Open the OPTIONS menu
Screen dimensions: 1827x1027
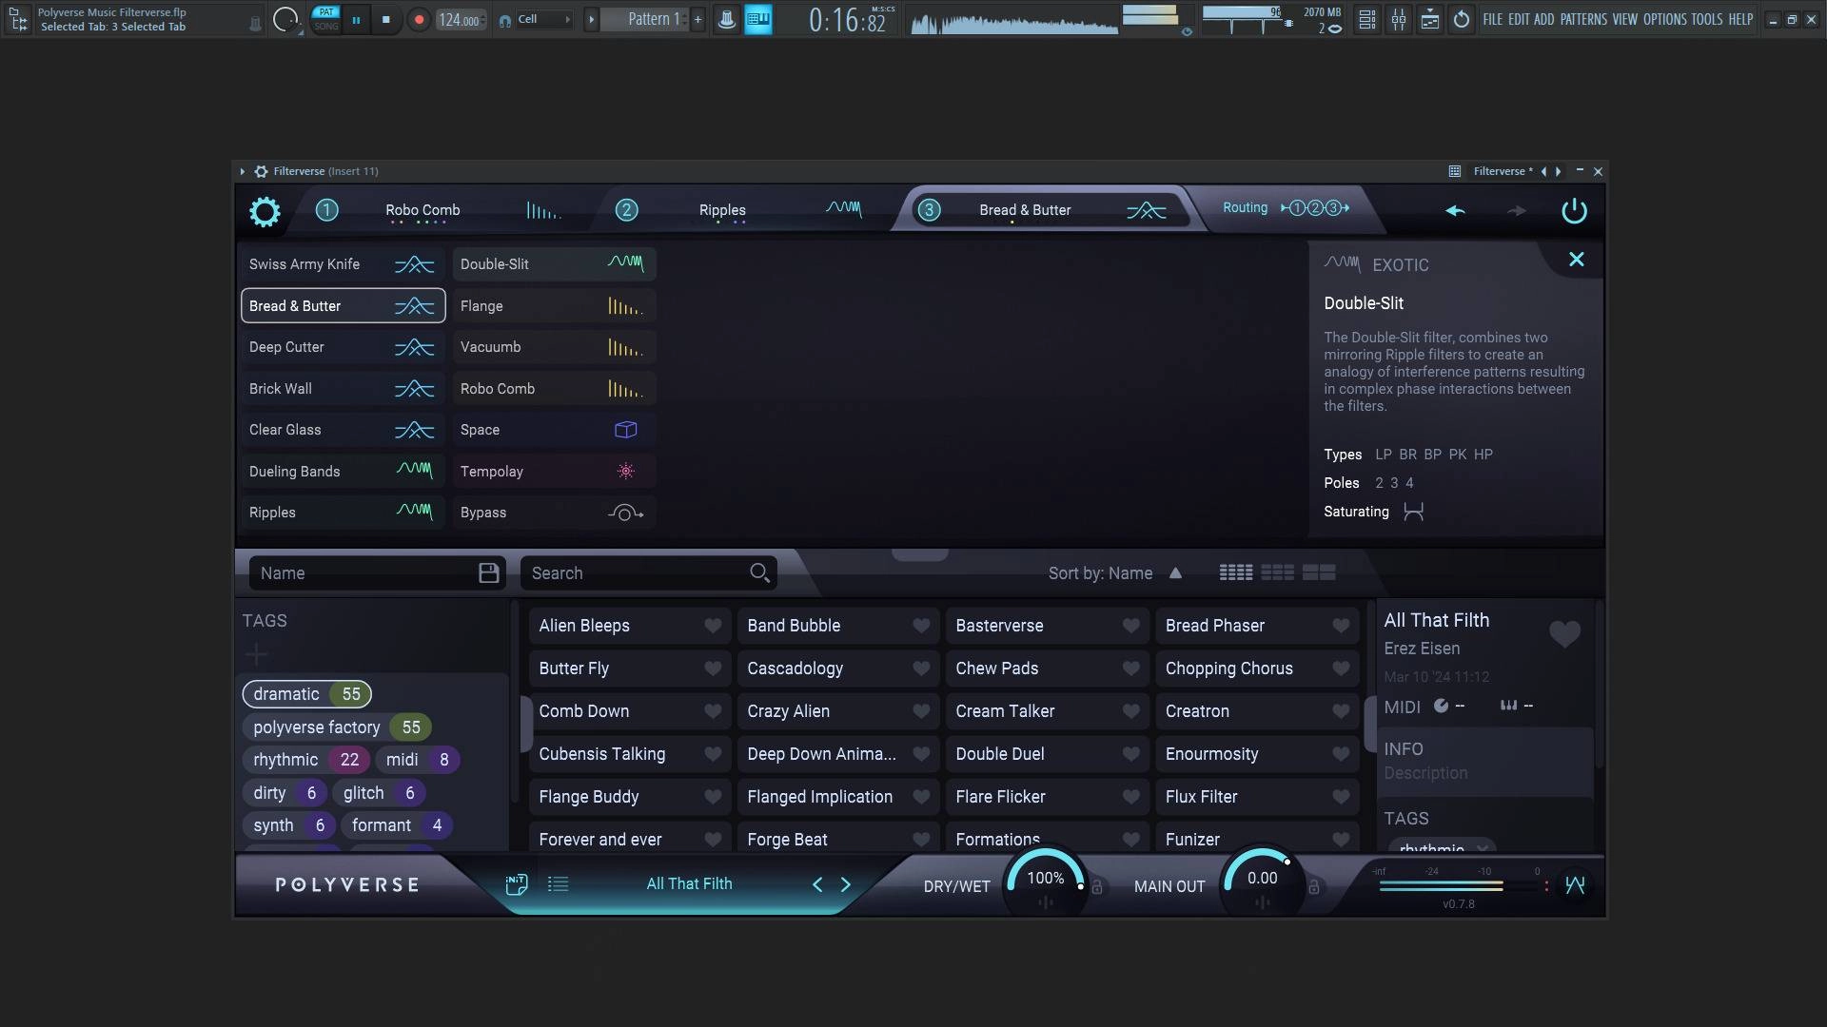point(1664,19)
